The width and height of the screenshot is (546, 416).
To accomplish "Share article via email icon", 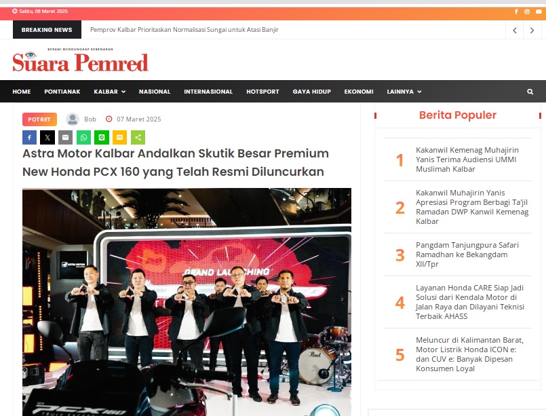I will [66, 137].
